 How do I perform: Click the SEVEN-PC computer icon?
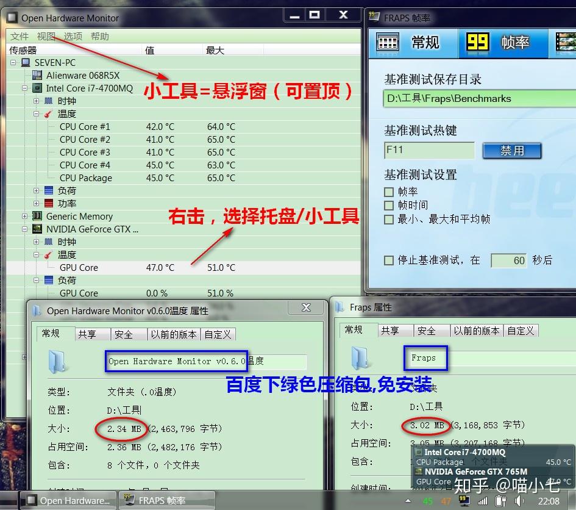(x=26, y=62)
